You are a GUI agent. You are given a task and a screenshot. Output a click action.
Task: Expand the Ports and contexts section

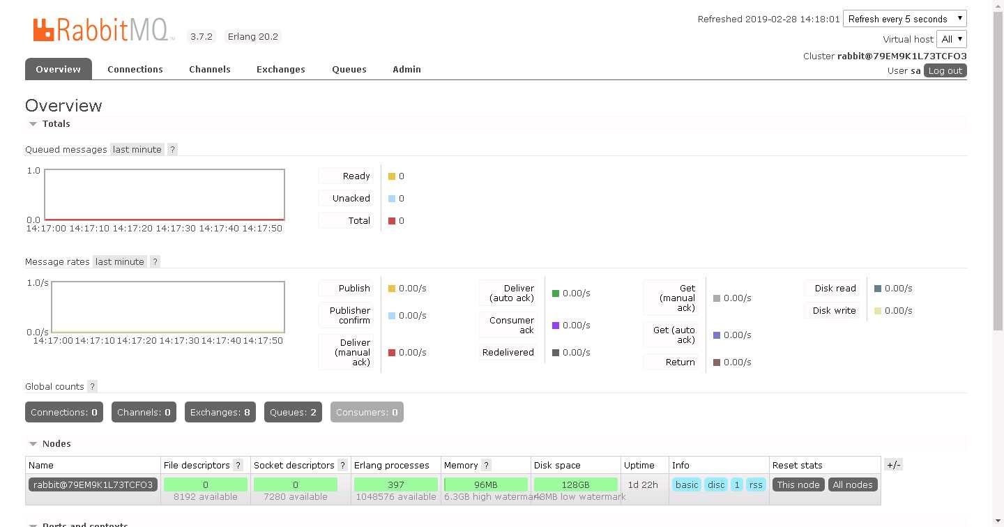[78, 524]
